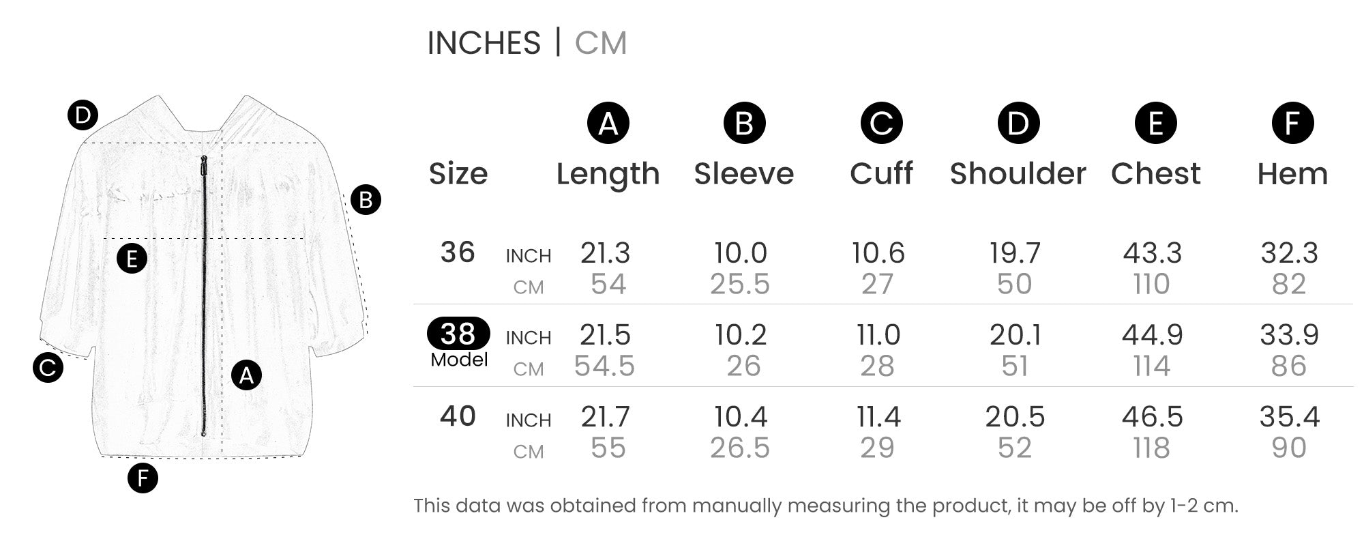
Task: Click the A marker on the jacket diagram
Action: 246,375
